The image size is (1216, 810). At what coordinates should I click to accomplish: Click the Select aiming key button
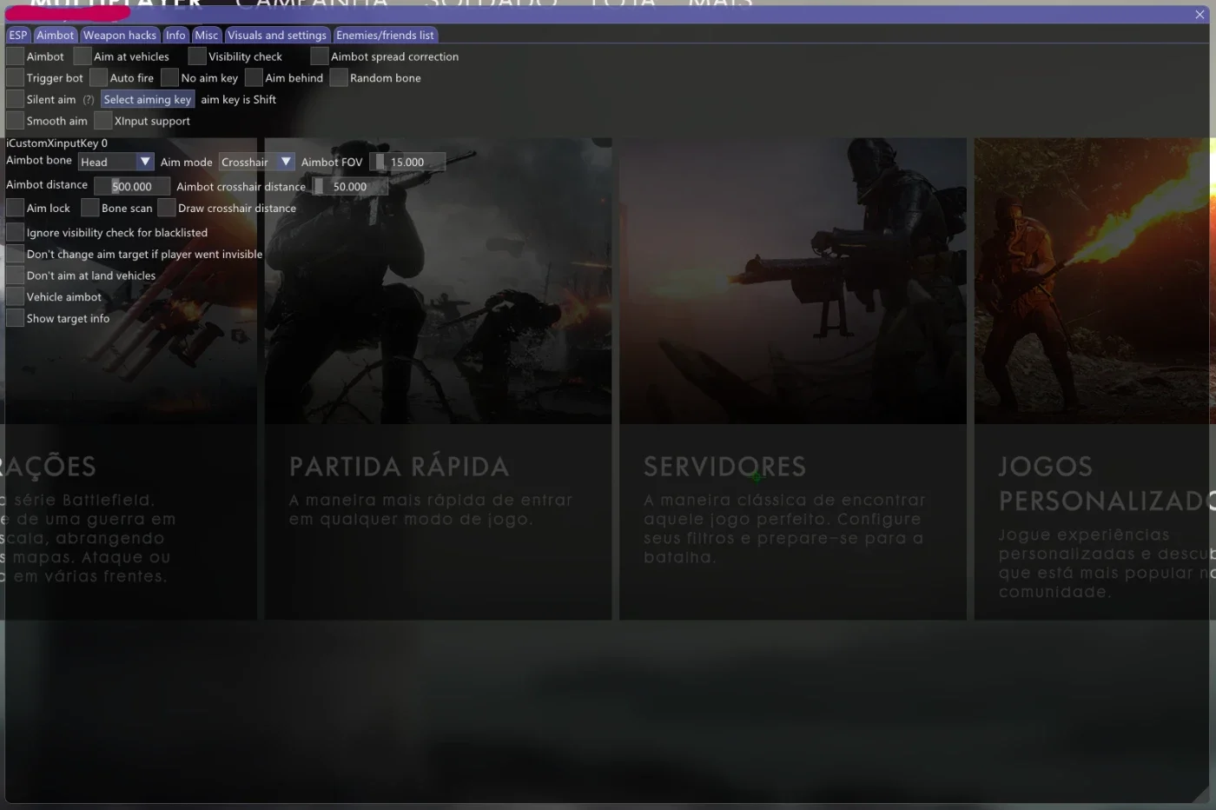[148, 99]
